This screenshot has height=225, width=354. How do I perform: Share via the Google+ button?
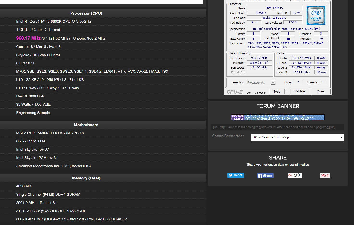295,175
